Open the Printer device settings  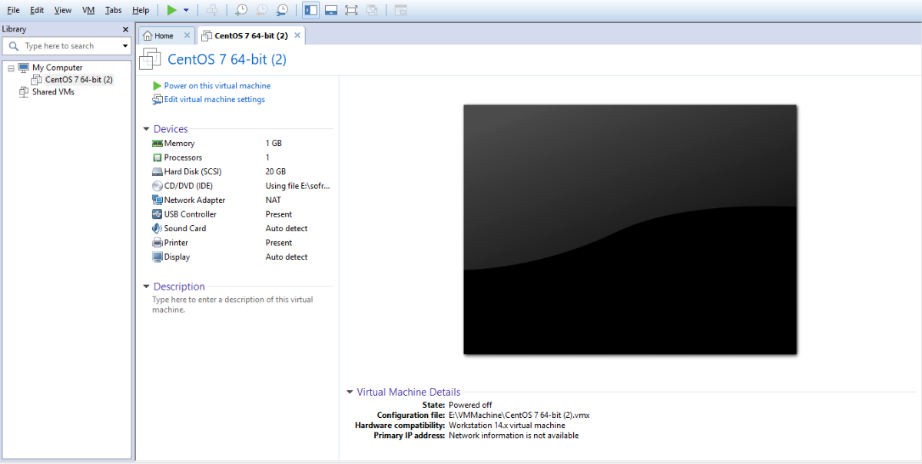tap(176, 242)
